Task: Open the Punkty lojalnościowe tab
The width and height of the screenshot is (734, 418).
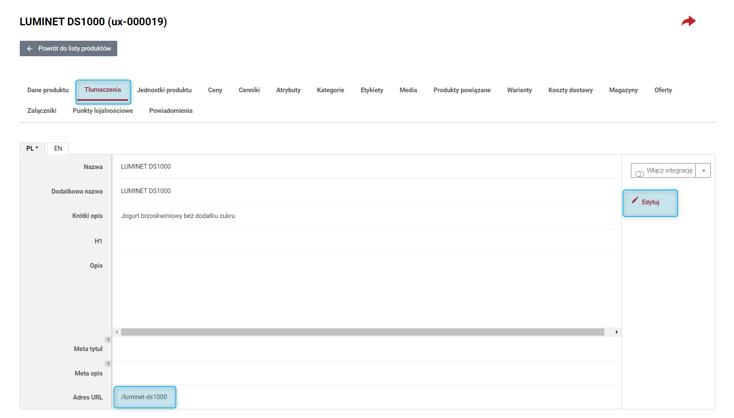Action: pyautogui.click(x=103, y=111)
